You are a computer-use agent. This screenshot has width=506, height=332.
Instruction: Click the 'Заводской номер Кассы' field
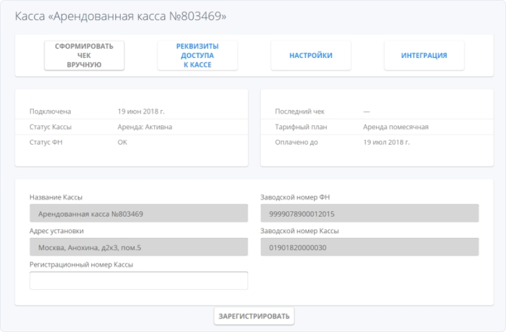pyautogui.click(x=369, y=247)
